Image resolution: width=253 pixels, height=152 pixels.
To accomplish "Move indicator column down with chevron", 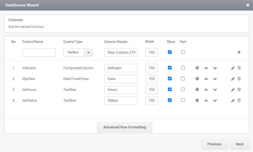I will point(215,68).
